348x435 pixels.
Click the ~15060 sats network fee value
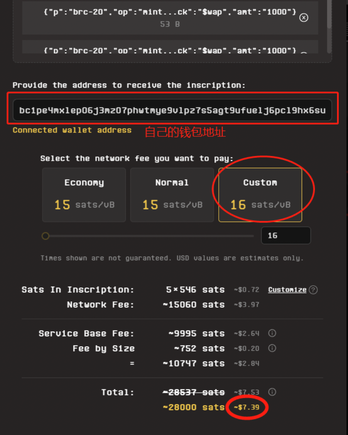coord(194,304)
